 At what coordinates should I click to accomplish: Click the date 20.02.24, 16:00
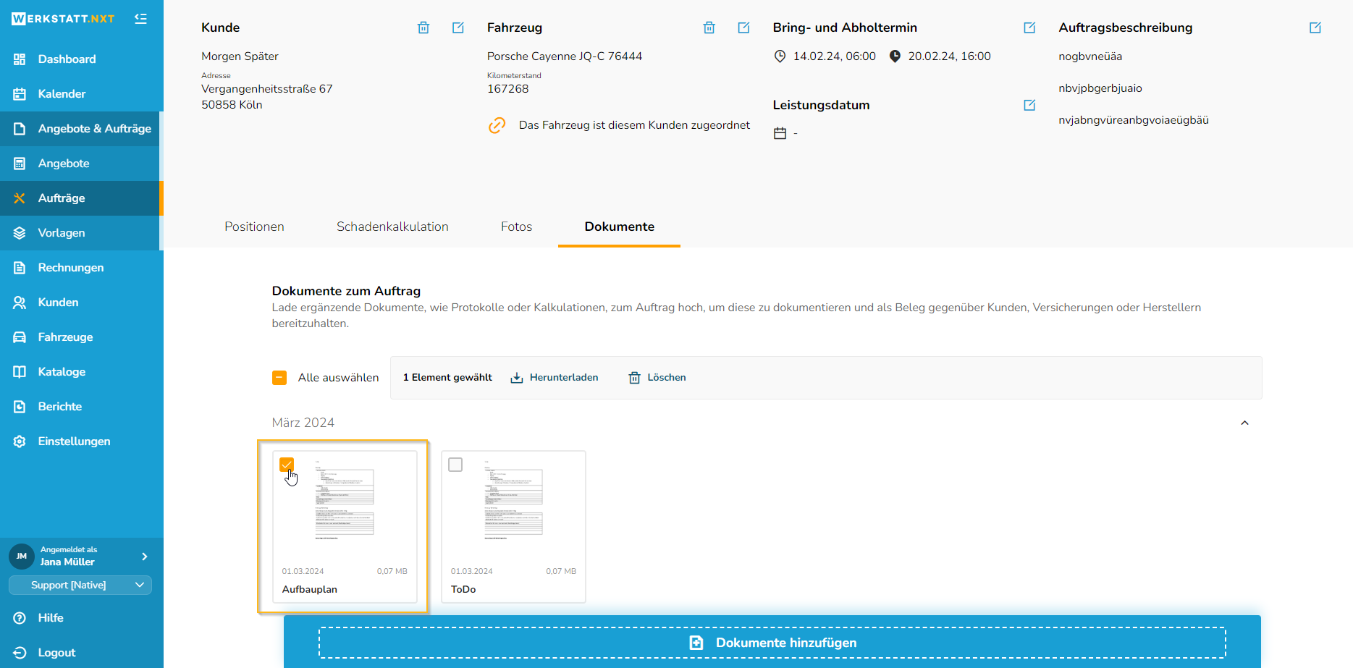pyautogui.click(x=950, y=56)
